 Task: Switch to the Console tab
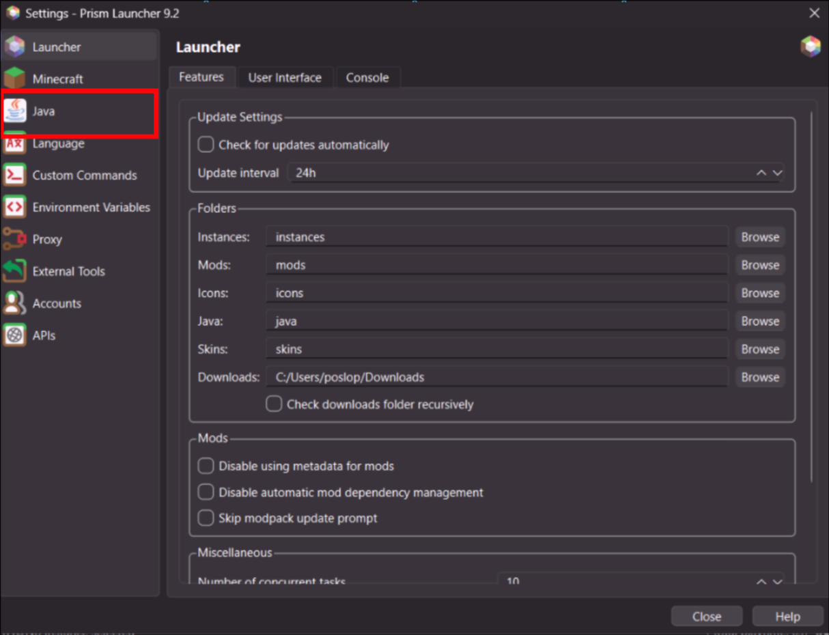point(367,78)
